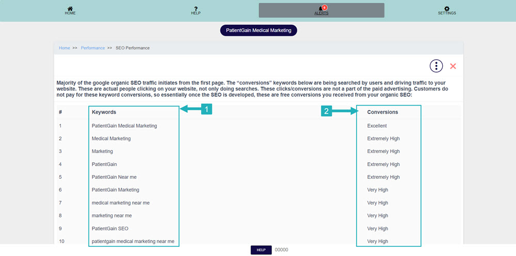Select the # column header
516x256 pixels.
click(x=60, y=112)
